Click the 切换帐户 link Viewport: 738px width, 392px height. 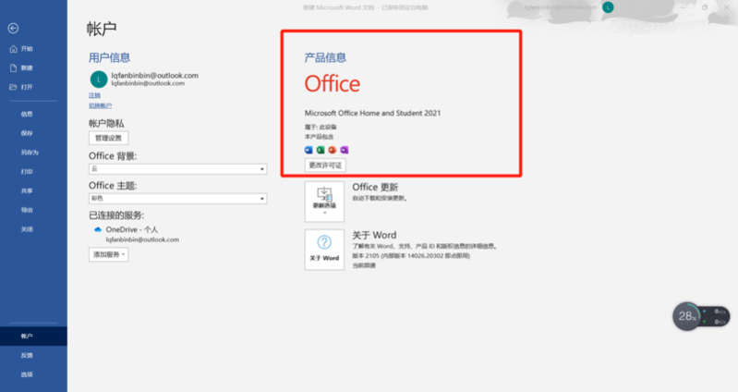click(102, 106)
